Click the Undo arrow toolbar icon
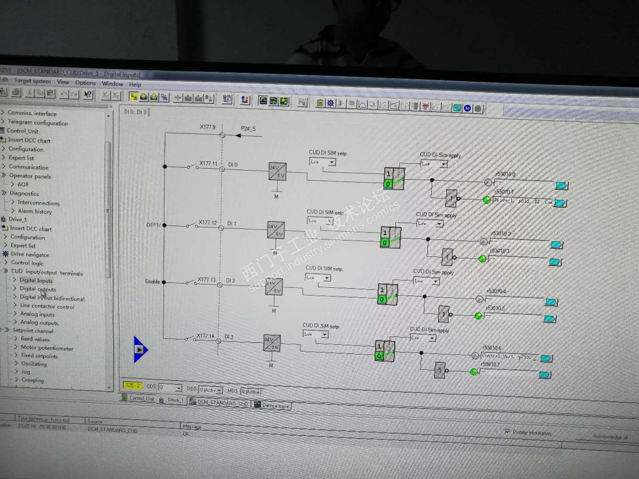This screenshot has height=479, width=639. (x=64, y=94)
